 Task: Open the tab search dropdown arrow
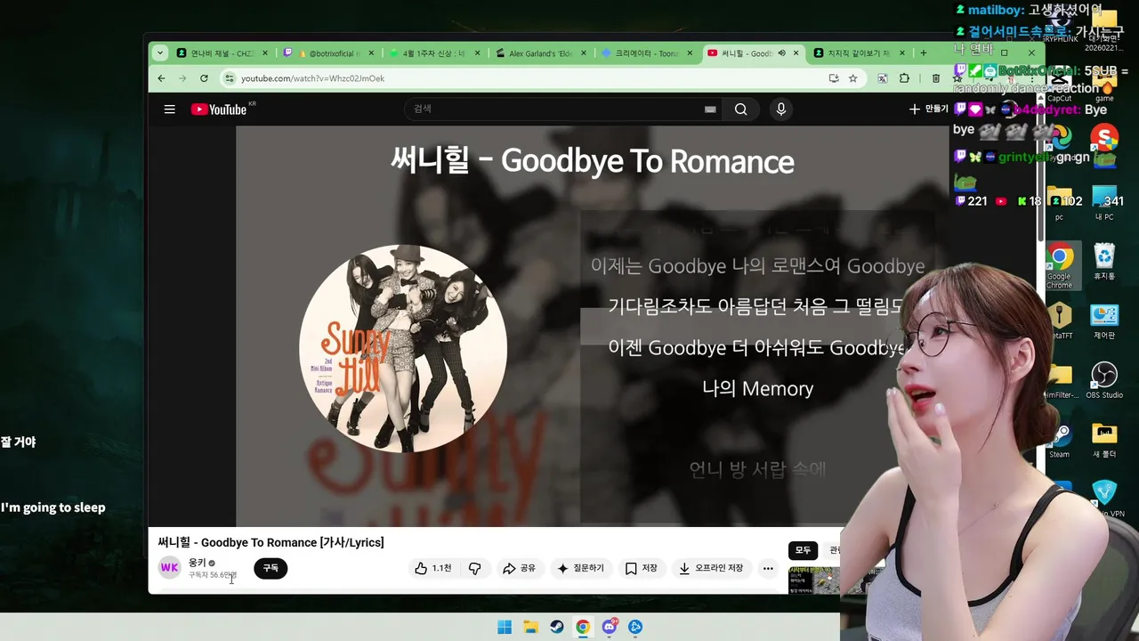(160, 53)
